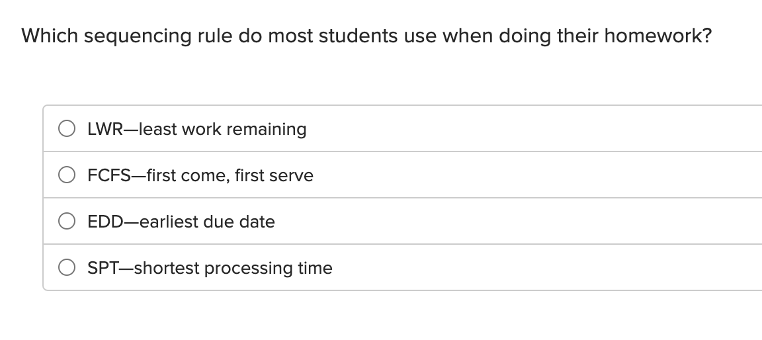762x340 pixels.
Task: Click the FCFS abbreviation in second option
Action: (108, 175)
